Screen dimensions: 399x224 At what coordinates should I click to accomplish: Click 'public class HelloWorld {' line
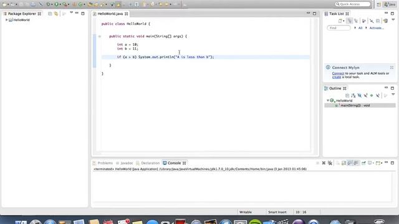click(x=126, y=24)
